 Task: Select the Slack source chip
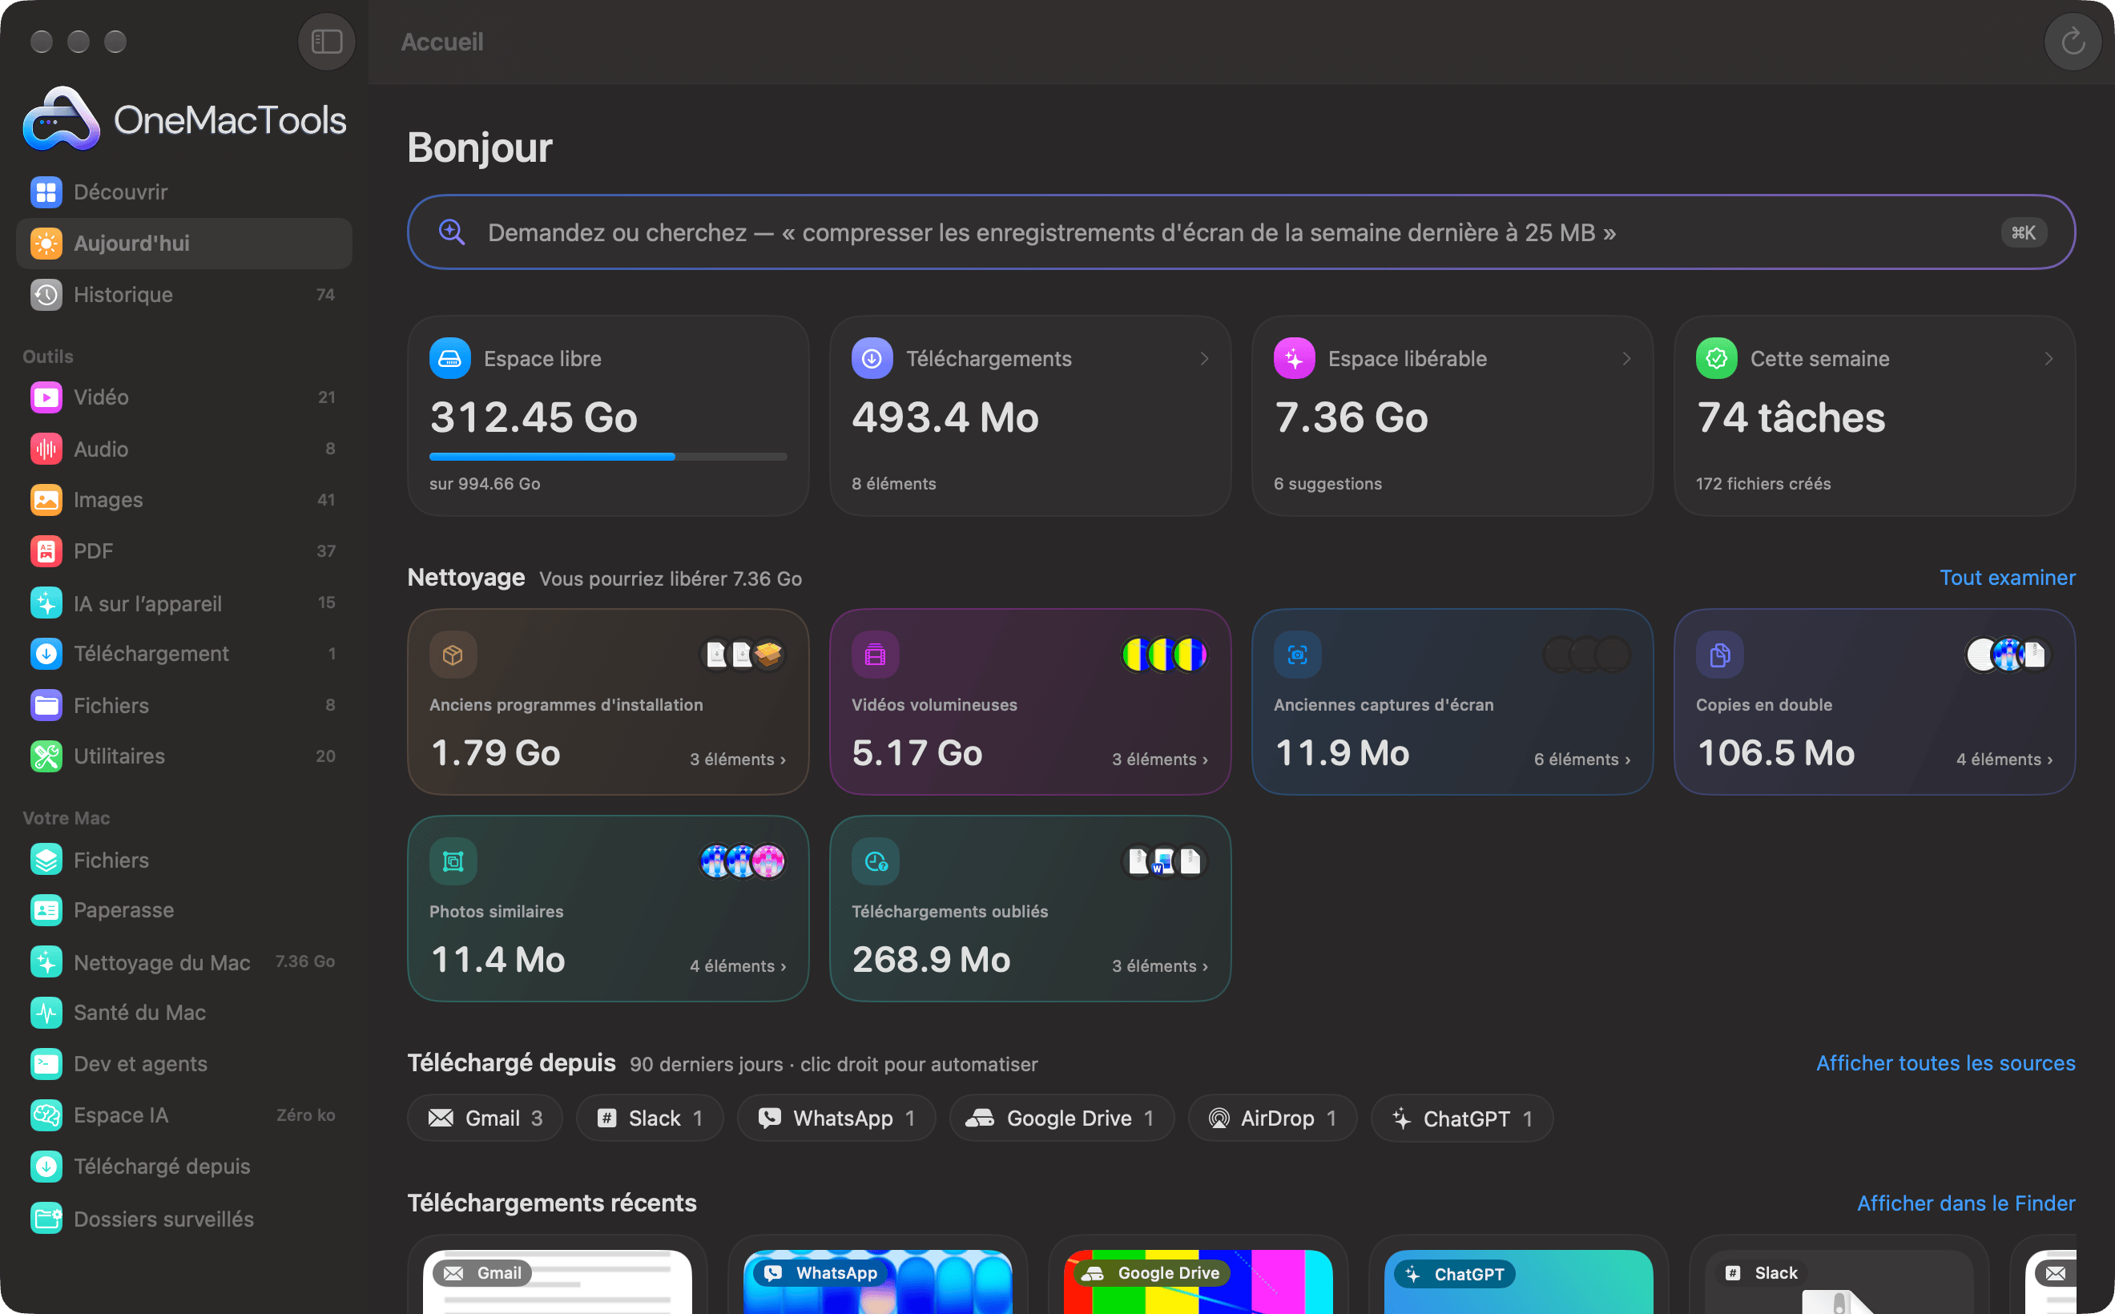click(649, 1118)
